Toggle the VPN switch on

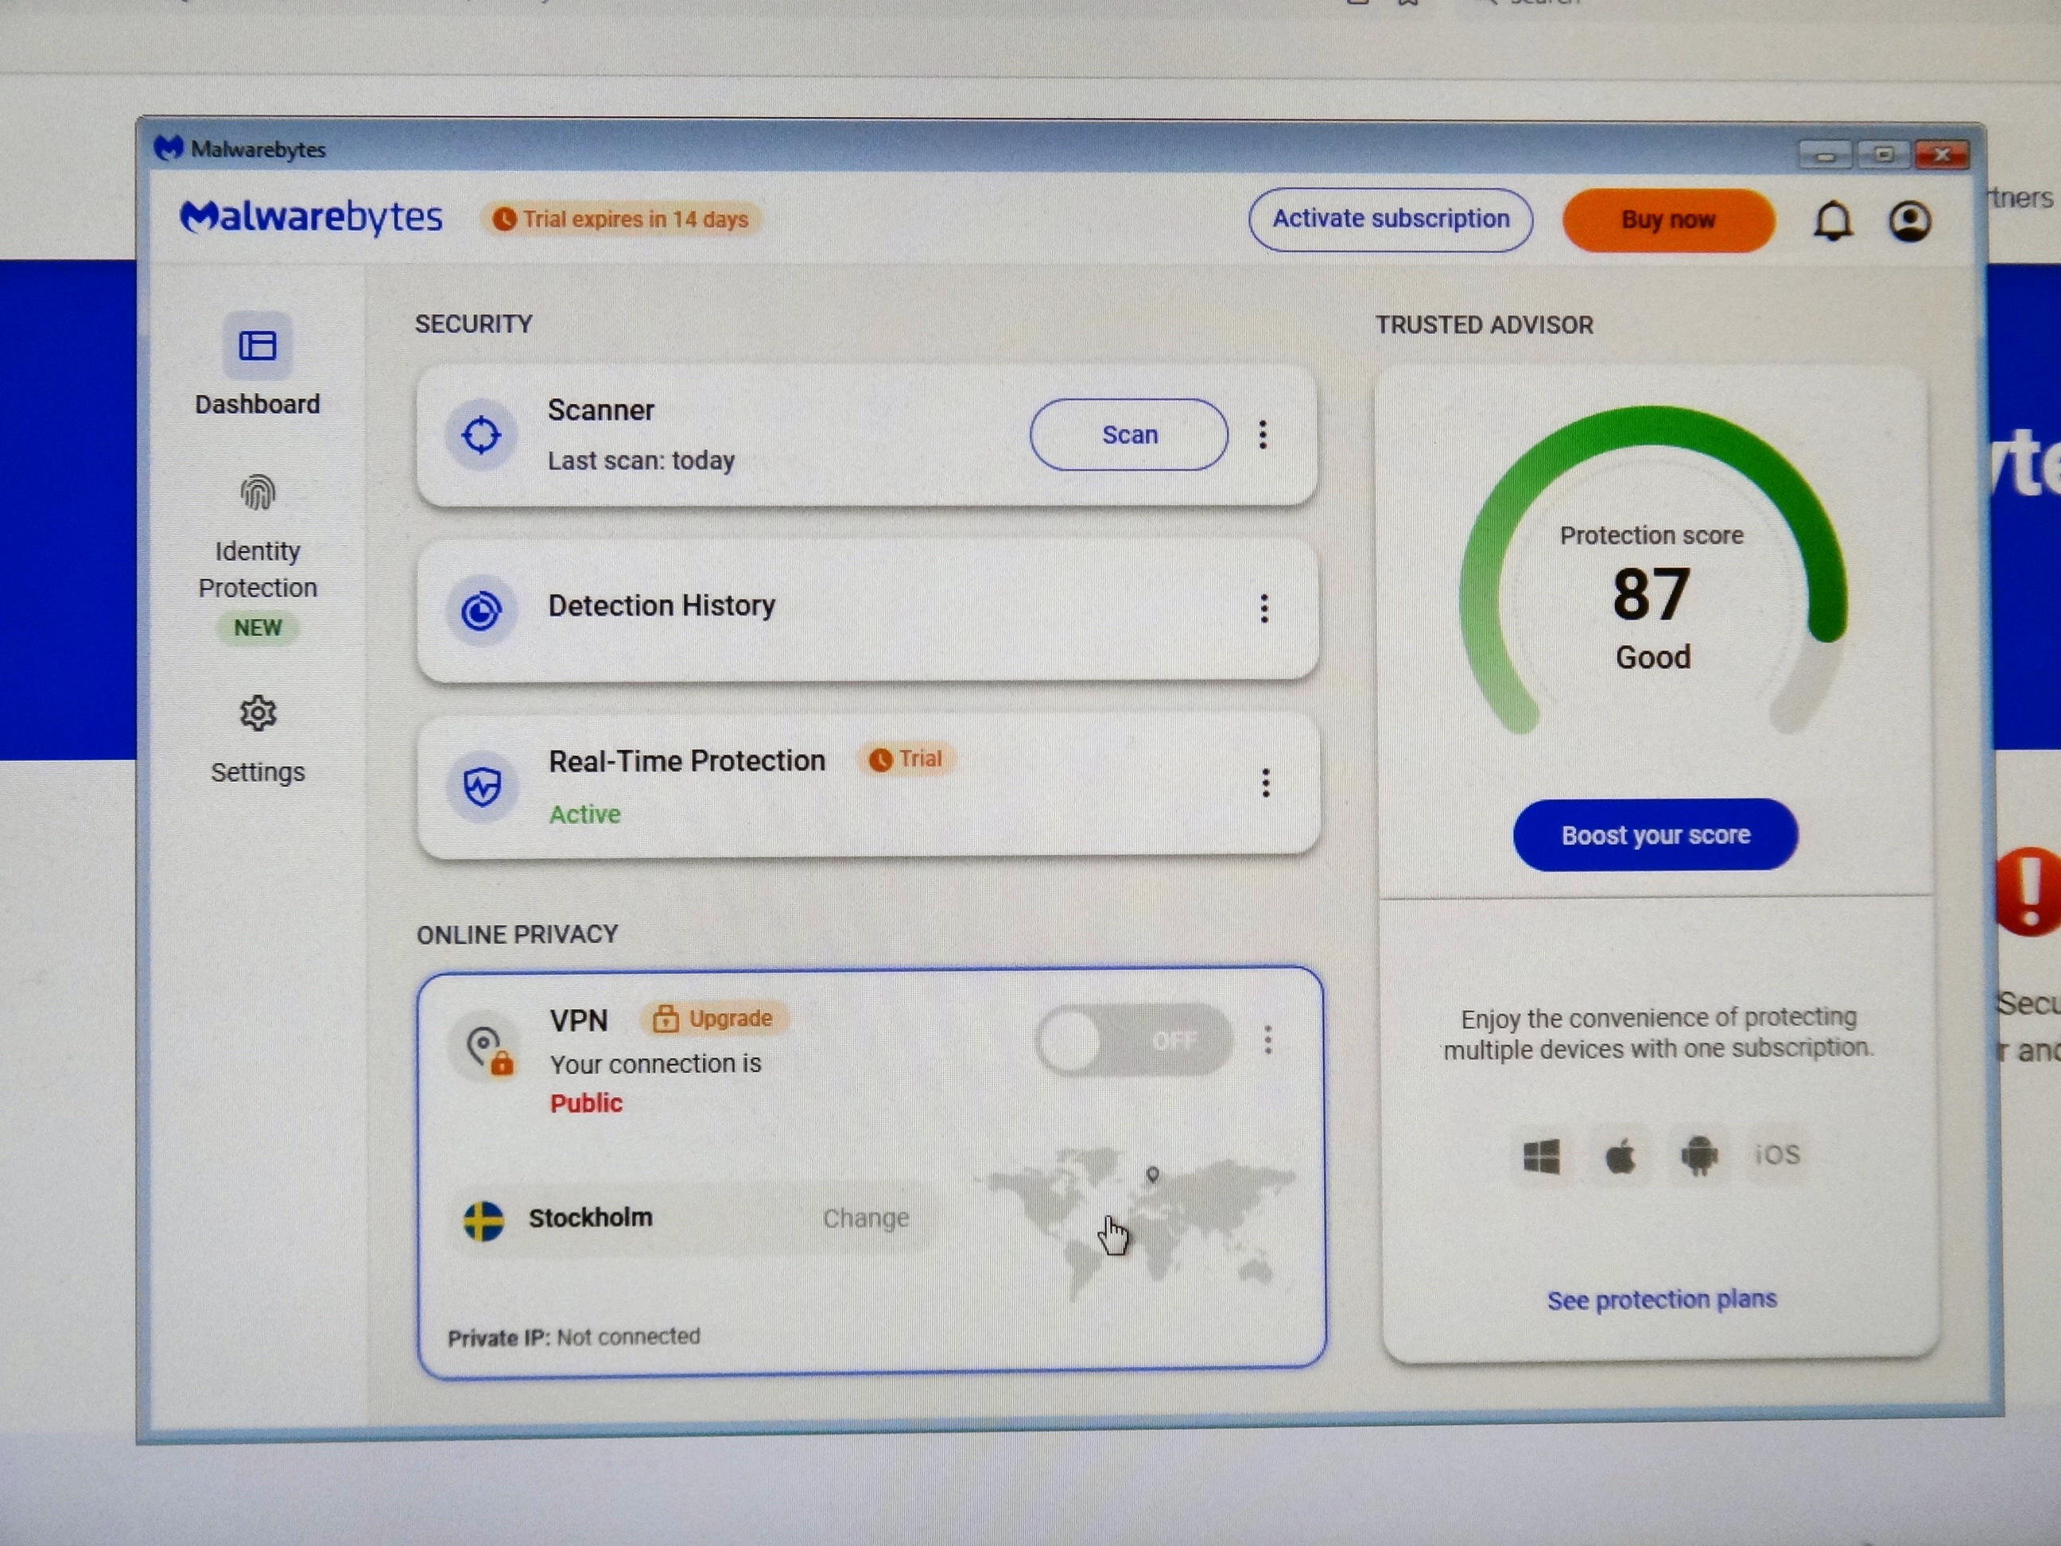coord(1134,1040)
